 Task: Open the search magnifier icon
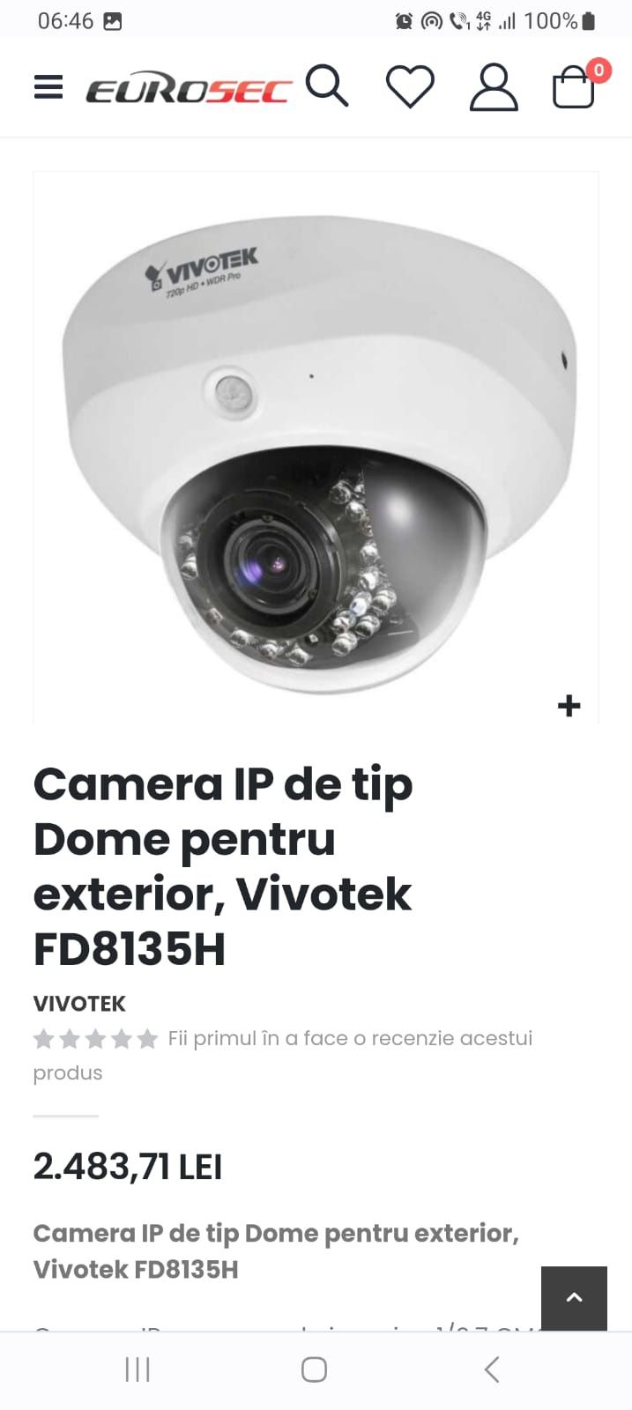click(327, 86)
